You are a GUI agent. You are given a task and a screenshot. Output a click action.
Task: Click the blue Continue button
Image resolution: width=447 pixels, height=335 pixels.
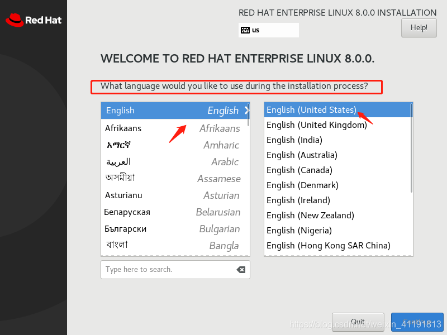(x=417, y=322)
